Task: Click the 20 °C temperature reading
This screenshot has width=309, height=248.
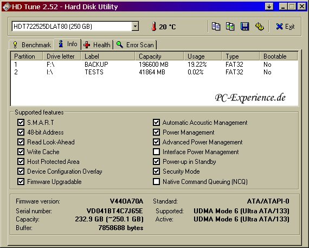Action: (x=168, y=27)
